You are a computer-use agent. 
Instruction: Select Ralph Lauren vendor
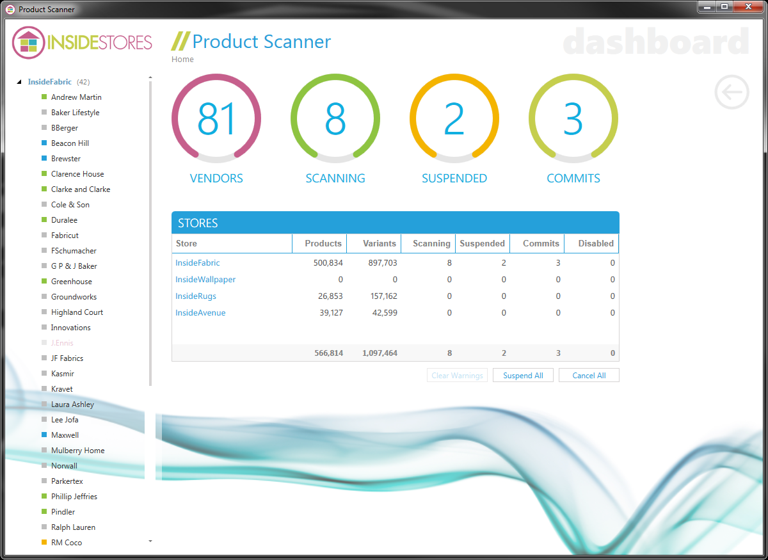point(73,527)
